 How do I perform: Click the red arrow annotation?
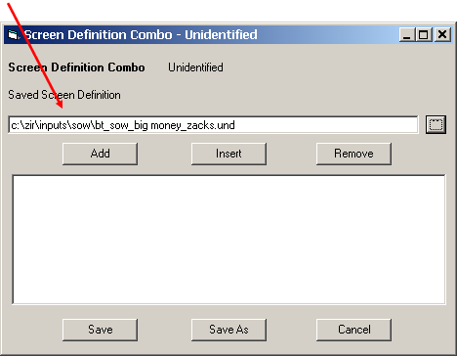click(x=35, y=56)
